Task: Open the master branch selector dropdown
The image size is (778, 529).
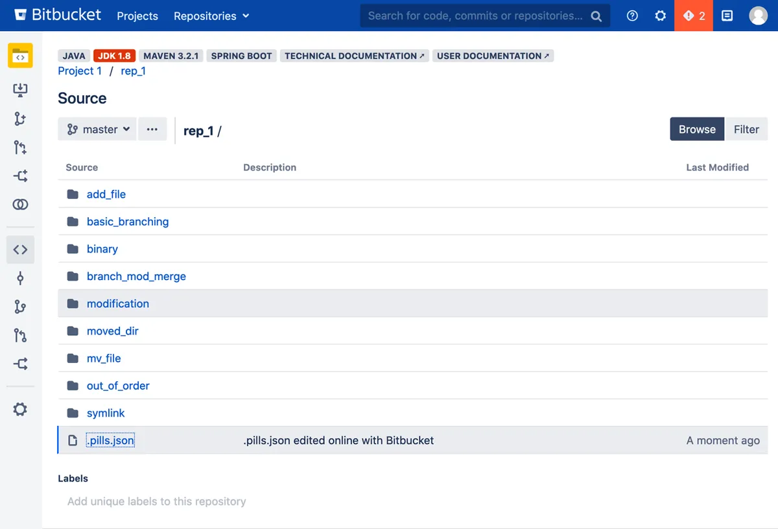Action: [x=97, y=130]
